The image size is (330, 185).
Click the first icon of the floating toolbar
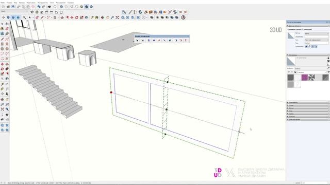point(137,40)
